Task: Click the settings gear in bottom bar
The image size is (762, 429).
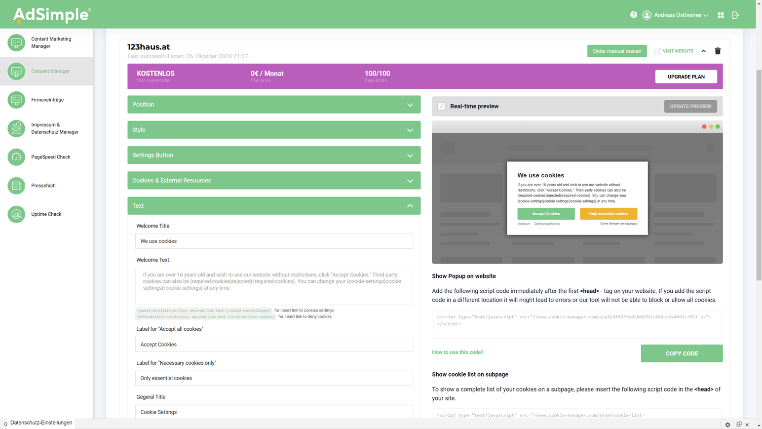Action: point(727,425)
